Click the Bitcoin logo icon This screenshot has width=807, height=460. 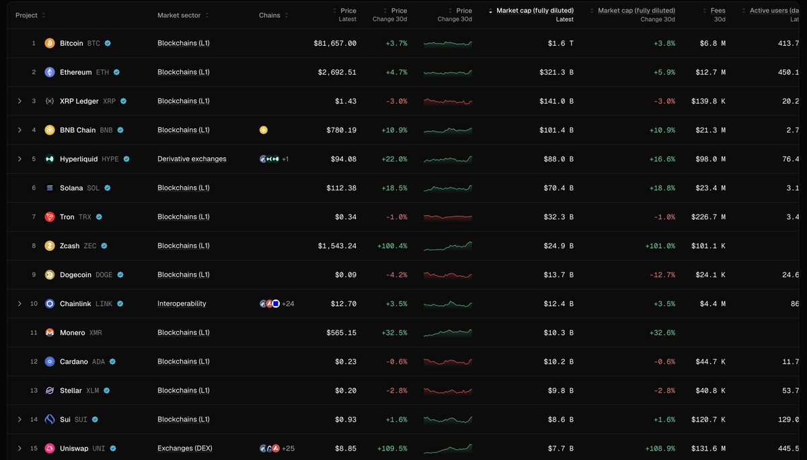(50, 43)
